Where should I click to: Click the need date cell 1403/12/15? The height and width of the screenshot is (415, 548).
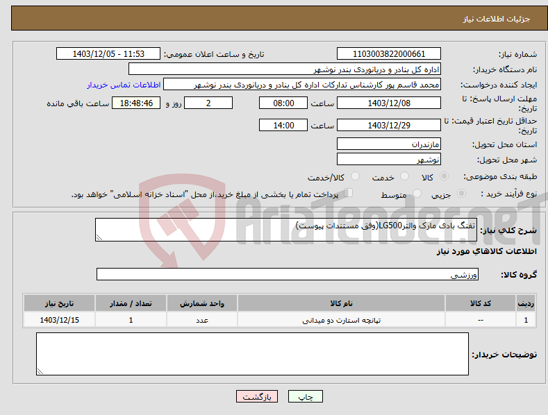(60, 320)
